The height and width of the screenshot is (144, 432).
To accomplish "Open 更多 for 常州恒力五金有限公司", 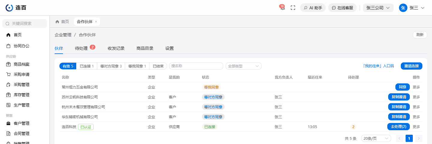I will (416, 87).
